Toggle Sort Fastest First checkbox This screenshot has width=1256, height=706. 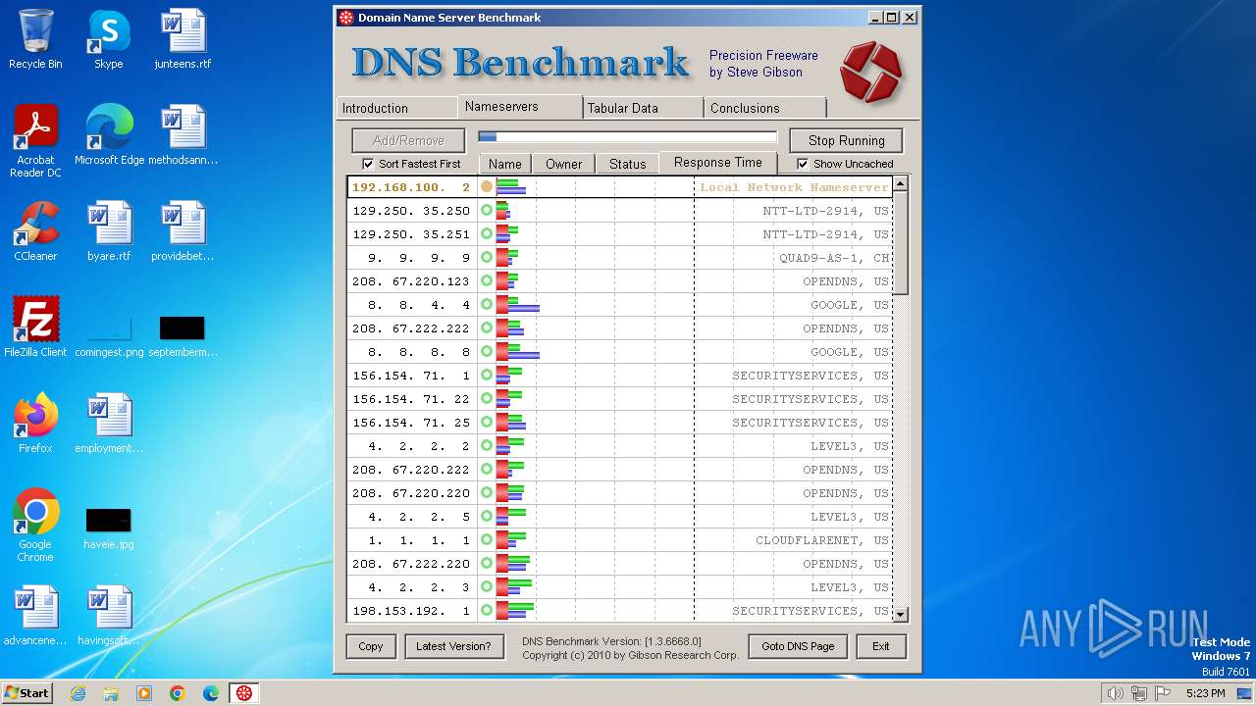368,164
